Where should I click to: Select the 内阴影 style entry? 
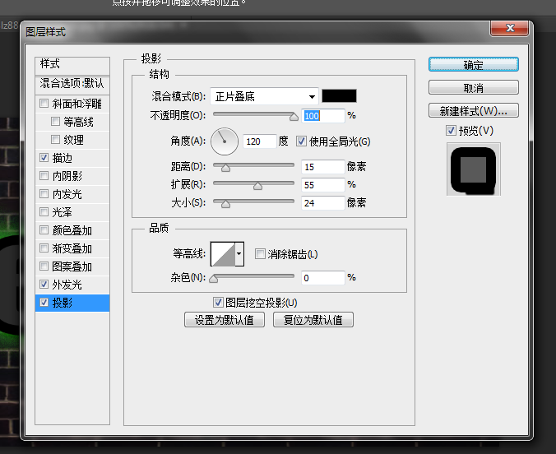67,176
